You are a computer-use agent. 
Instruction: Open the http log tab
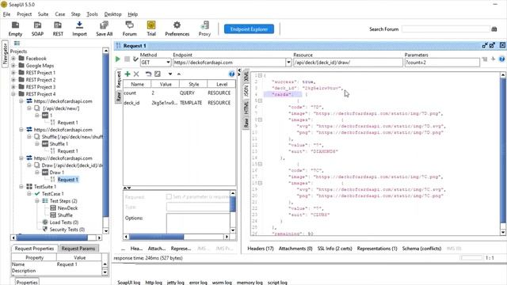tap(154, 283)
